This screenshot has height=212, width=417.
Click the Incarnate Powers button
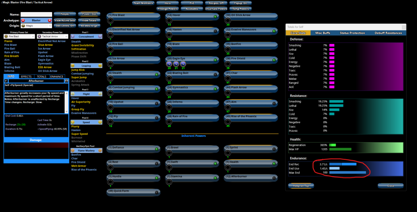pyautogui.click(x=216, y=8)
